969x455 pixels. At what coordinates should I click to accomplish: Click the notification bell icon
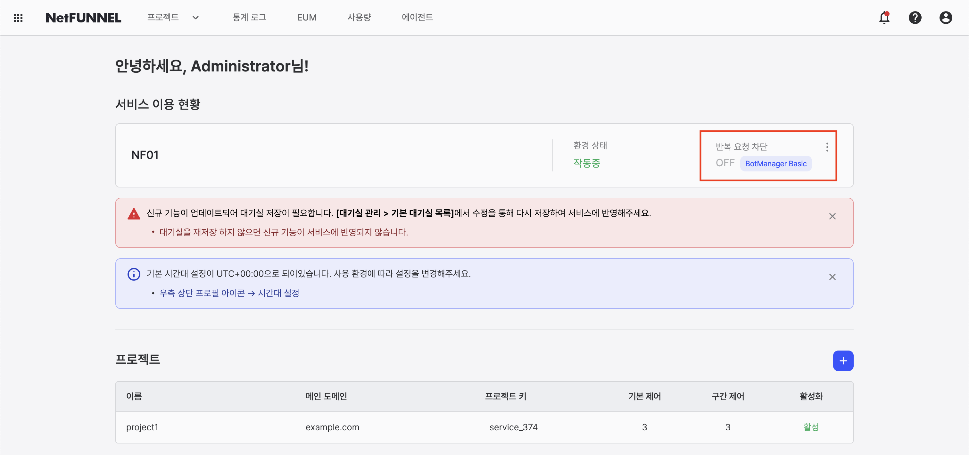point(884,18)
